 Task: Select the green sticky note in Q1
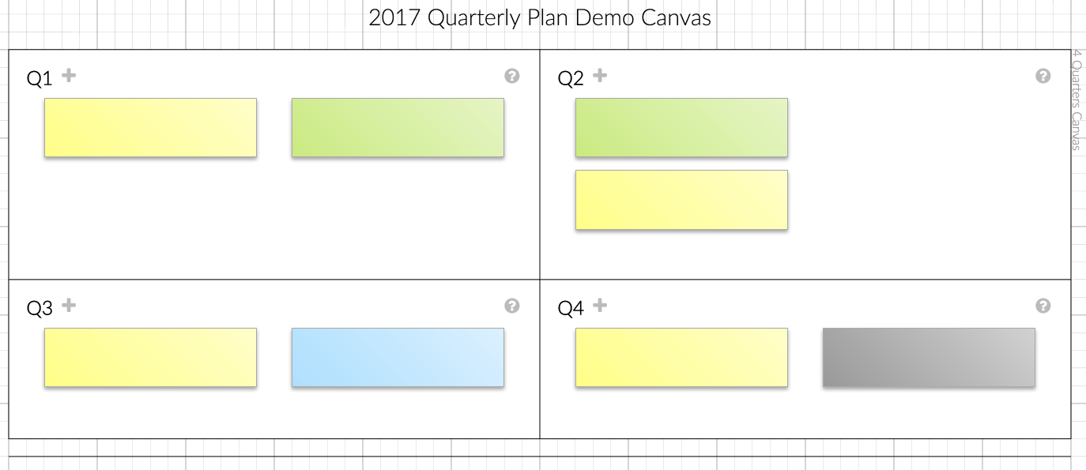[398, 127]
